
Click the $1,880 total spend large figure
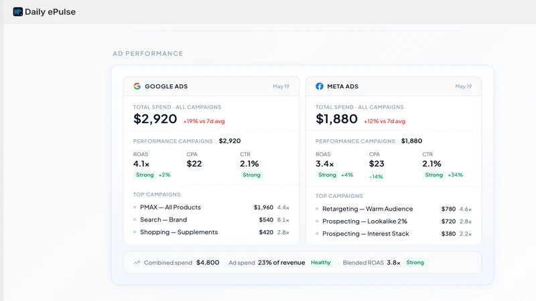tap(336, 119)
